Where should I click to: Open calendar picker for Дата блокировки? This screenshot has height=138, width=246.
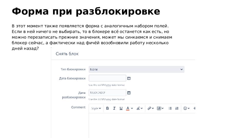click(x=129, y=78)
